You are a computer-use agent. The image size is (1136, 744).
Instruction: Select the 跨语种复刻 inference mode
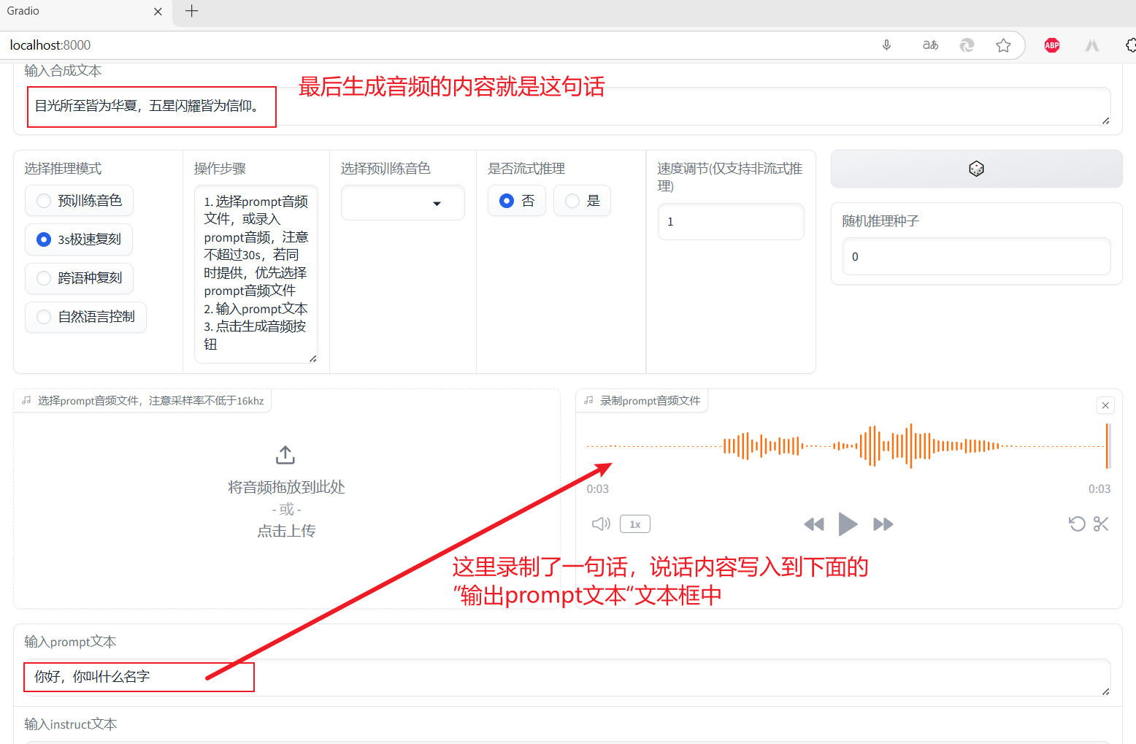80,278
